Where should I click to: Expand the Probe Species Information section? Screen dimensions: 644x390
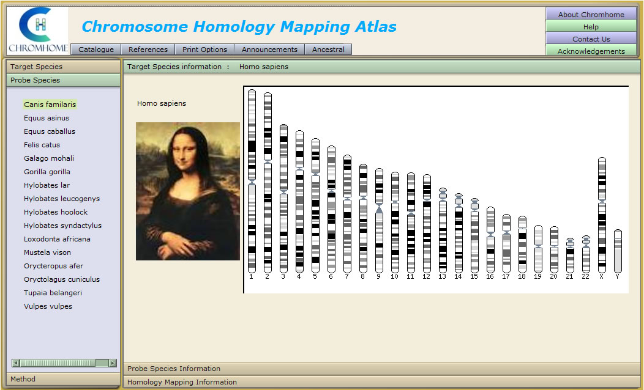pyautogui.click(x=381, y=368)
